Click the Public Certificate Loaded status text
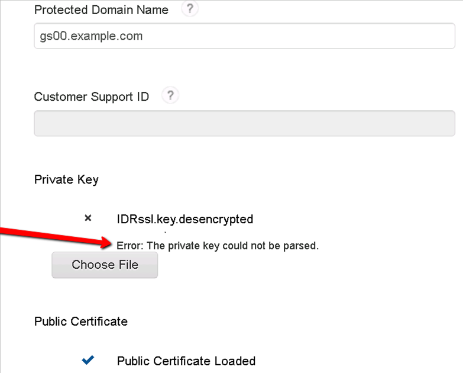The width and height of the screenshot is (463, 376). click(x=186, y=361)
